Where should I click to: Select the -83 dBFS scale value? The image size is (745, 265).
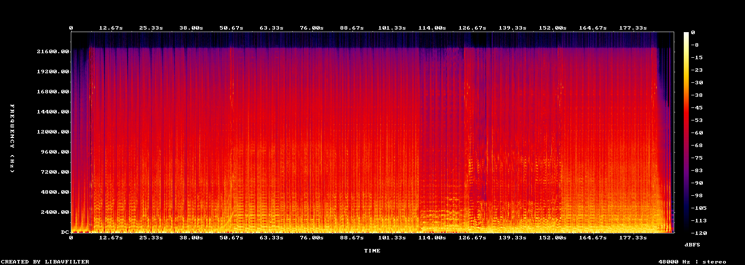tap(697, 171)
